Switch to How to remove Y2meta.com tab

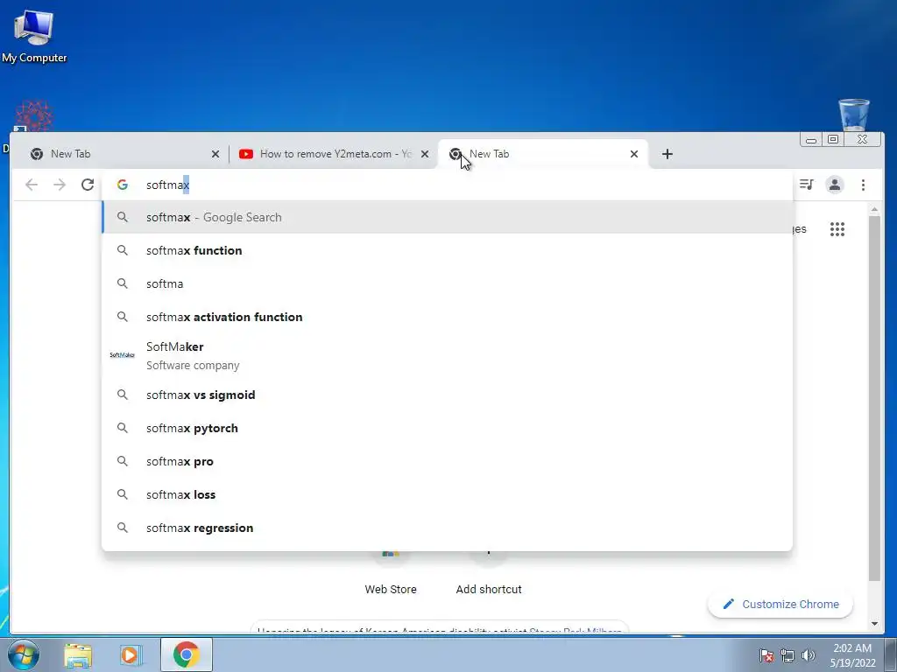pyautogui.click(x=334, y=154)
